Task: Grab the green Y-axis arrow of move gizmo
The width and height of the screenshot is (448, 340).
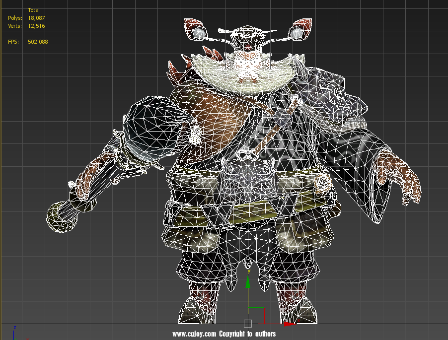Action: [248, 283]
